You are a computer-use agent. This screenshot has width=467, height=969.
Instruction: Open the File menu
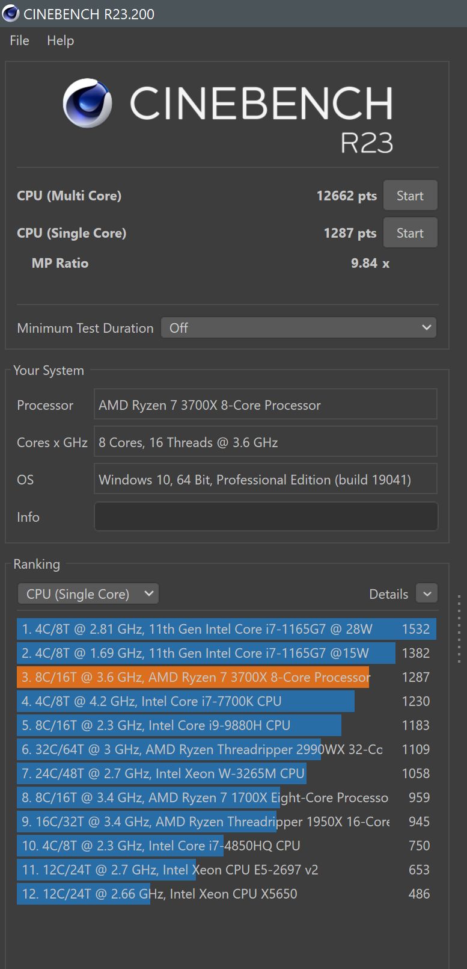[x=19, y=40]
